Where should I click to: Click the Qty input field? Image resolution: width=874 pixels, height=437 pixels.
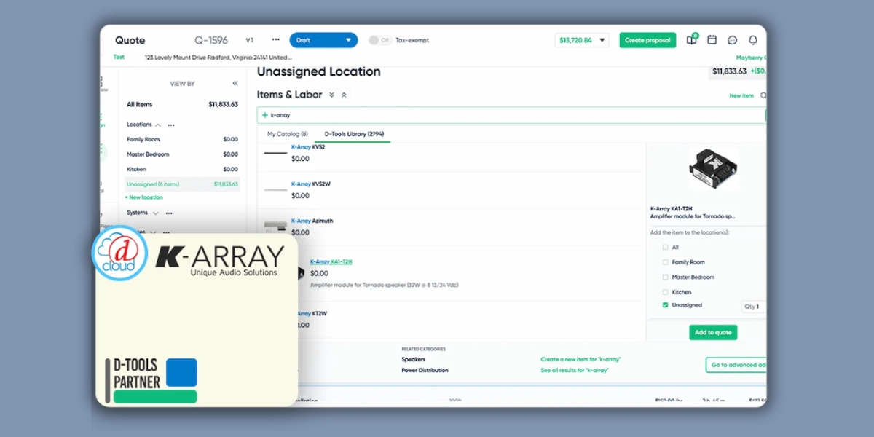click(753, 307)
